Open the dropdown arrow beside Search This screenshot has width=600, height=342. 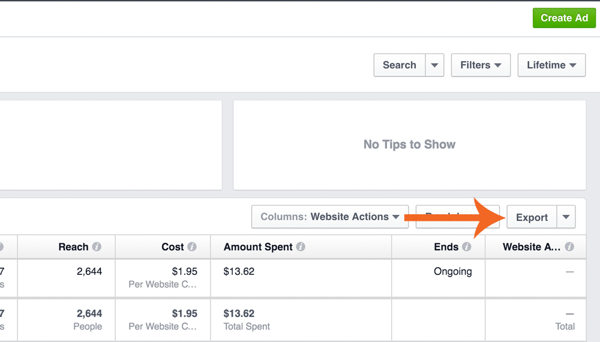click(x=434, y=65)
